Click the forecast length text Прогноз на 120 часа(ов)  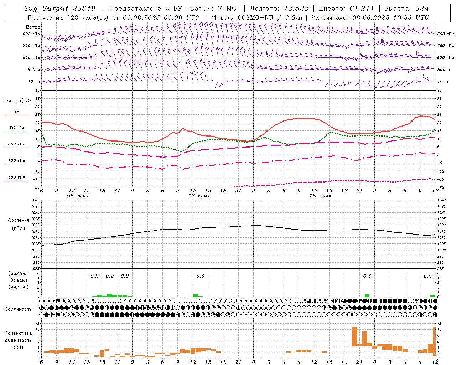(68, 17)
